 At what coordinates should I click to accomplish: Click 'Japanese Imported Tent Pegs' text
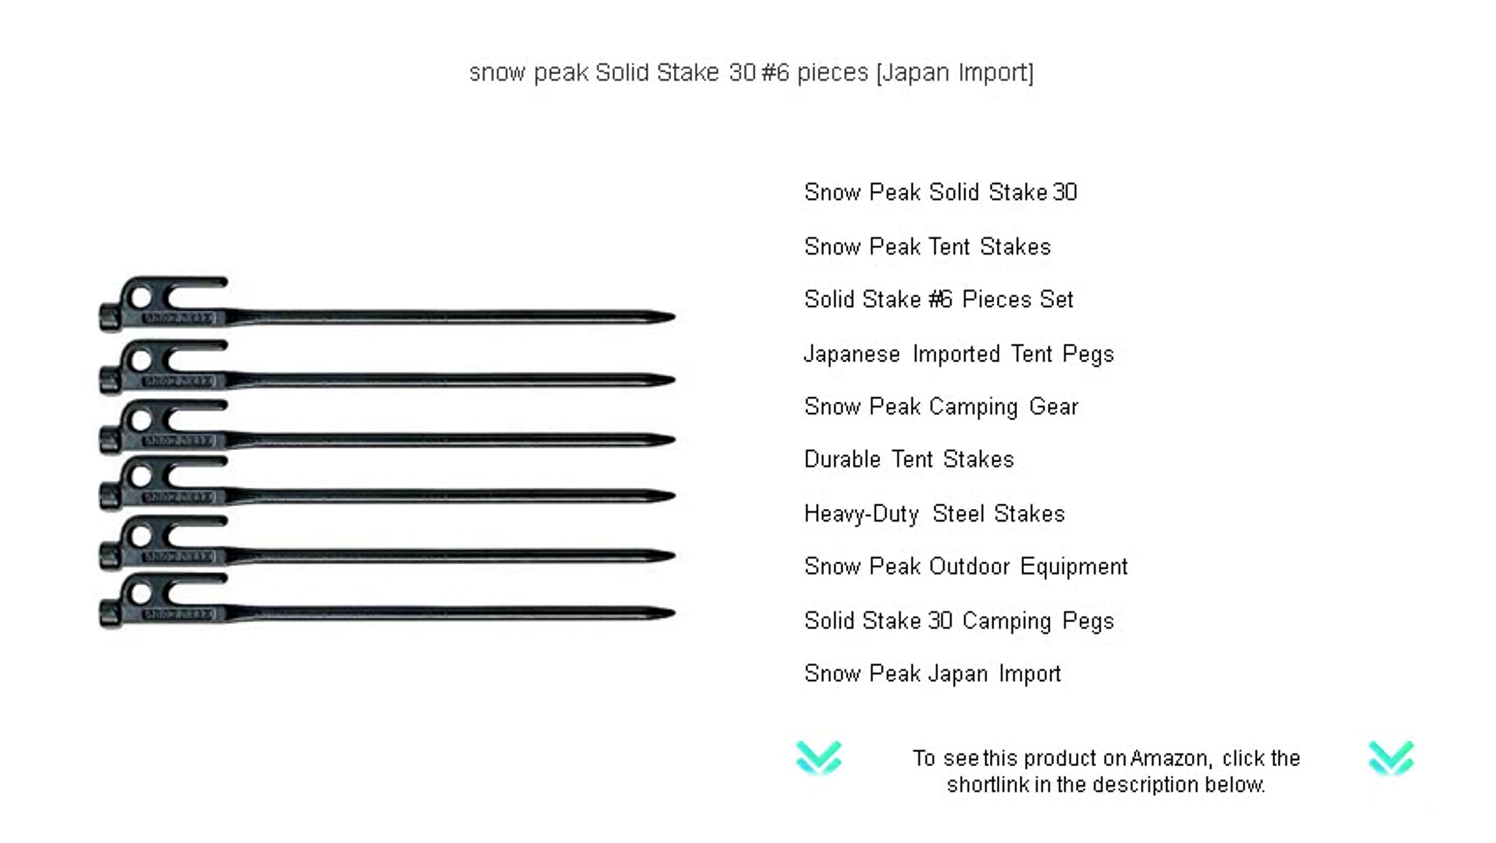tap(959, 354)
